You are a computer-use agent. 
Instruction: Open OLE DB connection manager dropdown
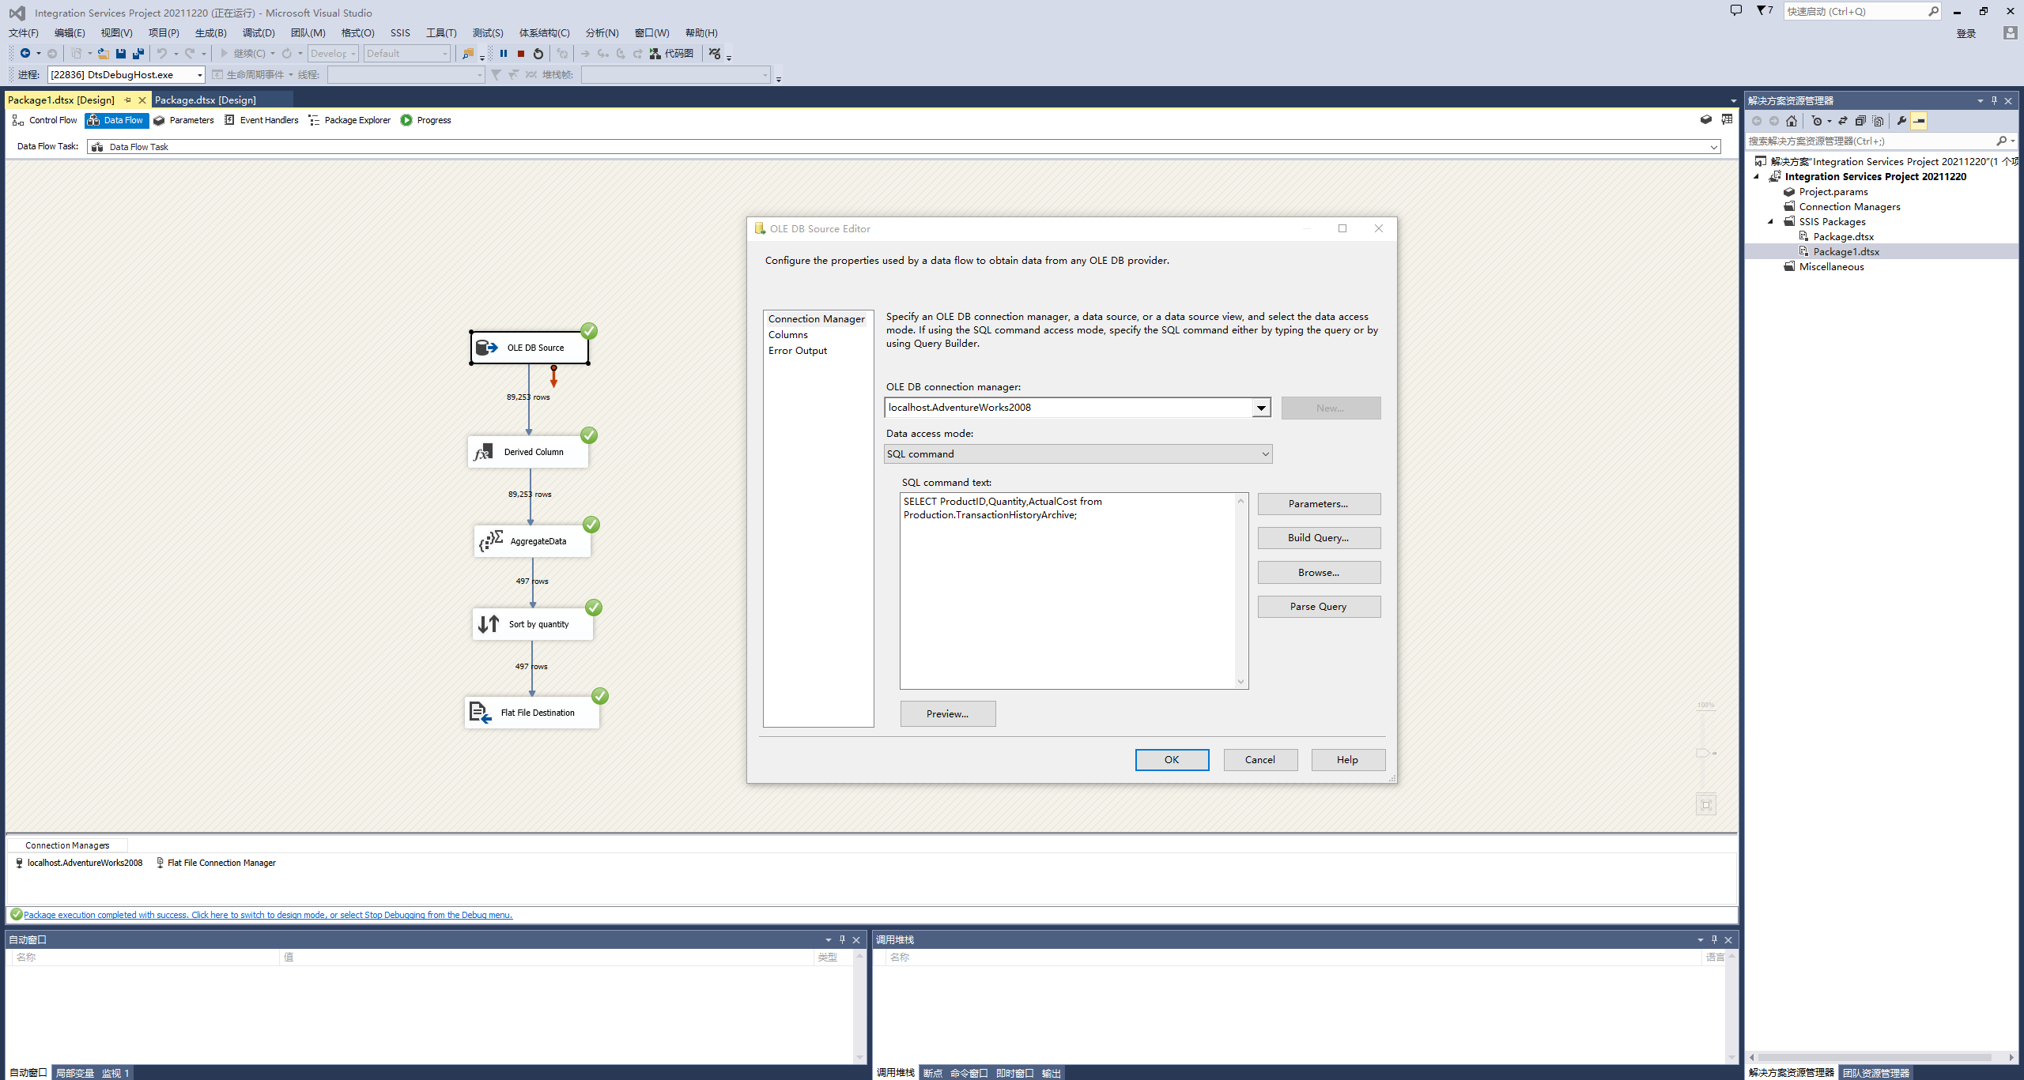point(1261,408)
